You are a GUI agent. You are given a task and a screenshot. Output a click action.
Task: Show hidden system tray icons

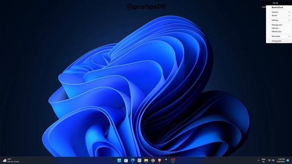pyautogui.click(x=258, y=160)
